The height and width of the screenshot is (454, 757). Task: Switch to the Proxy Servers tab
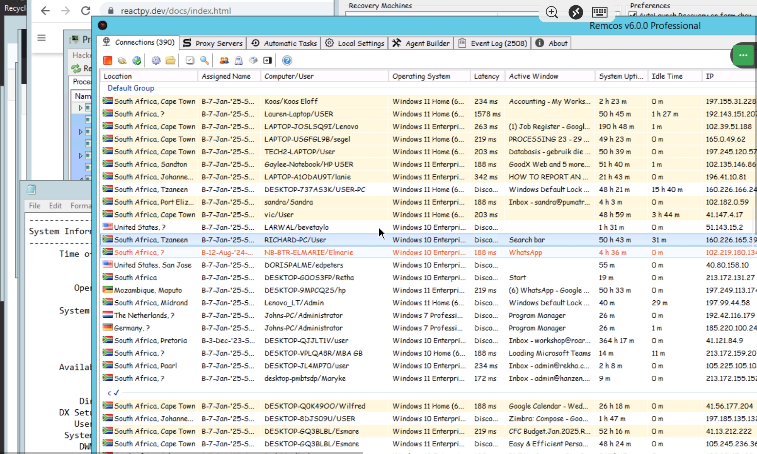(x=213, y=43)
